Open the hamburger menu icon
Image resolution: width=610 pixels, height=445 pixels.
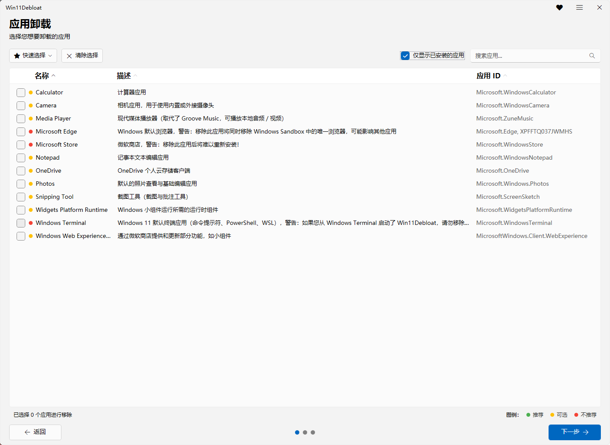point(579,7)
